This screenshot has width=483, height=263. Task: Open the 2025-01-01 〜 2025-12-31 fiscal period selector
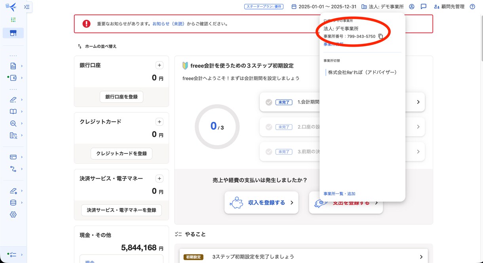pyautogui.click(x=324, y=7)
